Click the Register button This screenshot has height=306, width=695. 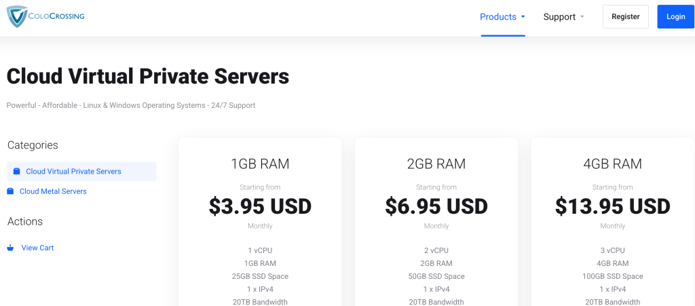(x=625, y=17)
